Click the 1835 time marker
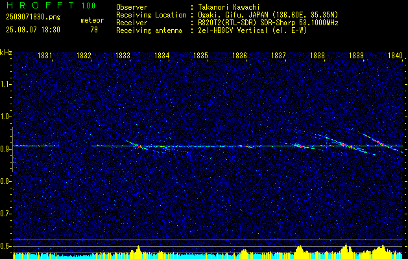The height and width of the screenshot is (259, 408). pos(200,55)
